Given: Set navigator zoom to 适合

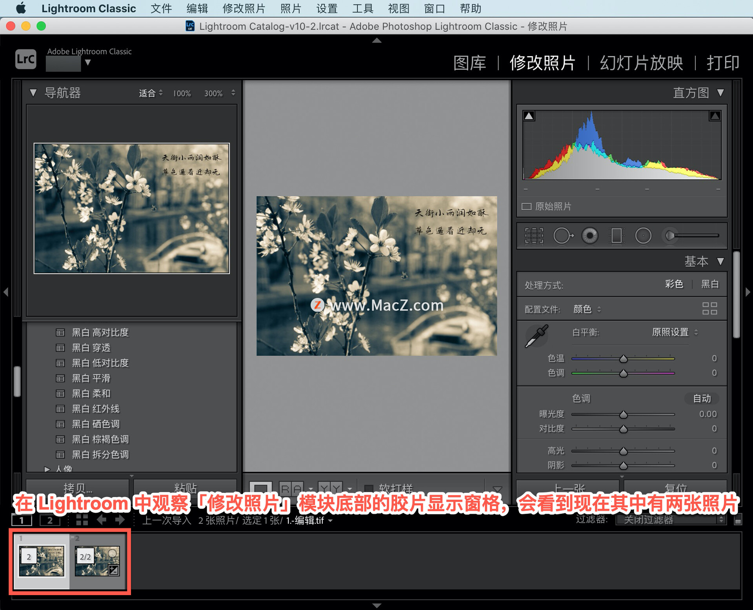Looking at the screenshot, I should point(147,93).
